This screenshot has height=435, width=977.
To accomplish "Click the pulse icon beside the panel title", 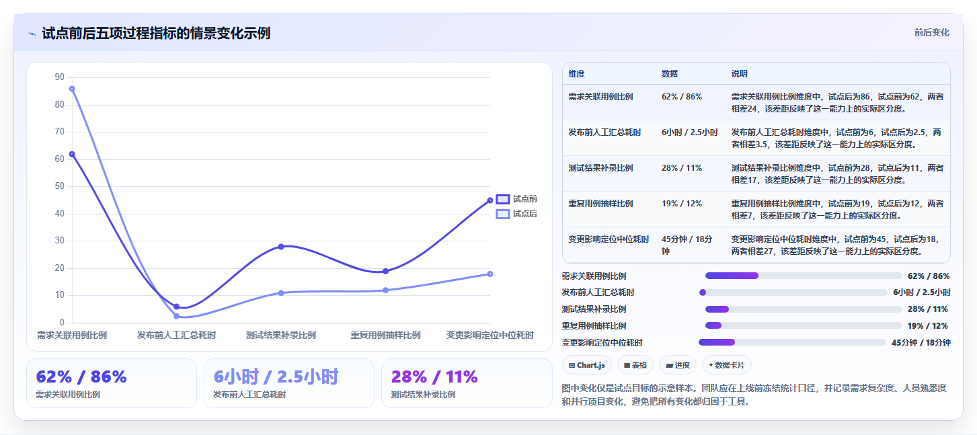I will coord(32,34).
